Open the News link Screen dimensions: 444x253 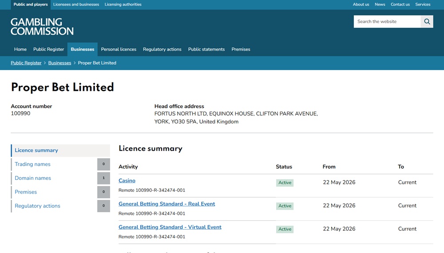pos(380,4)
